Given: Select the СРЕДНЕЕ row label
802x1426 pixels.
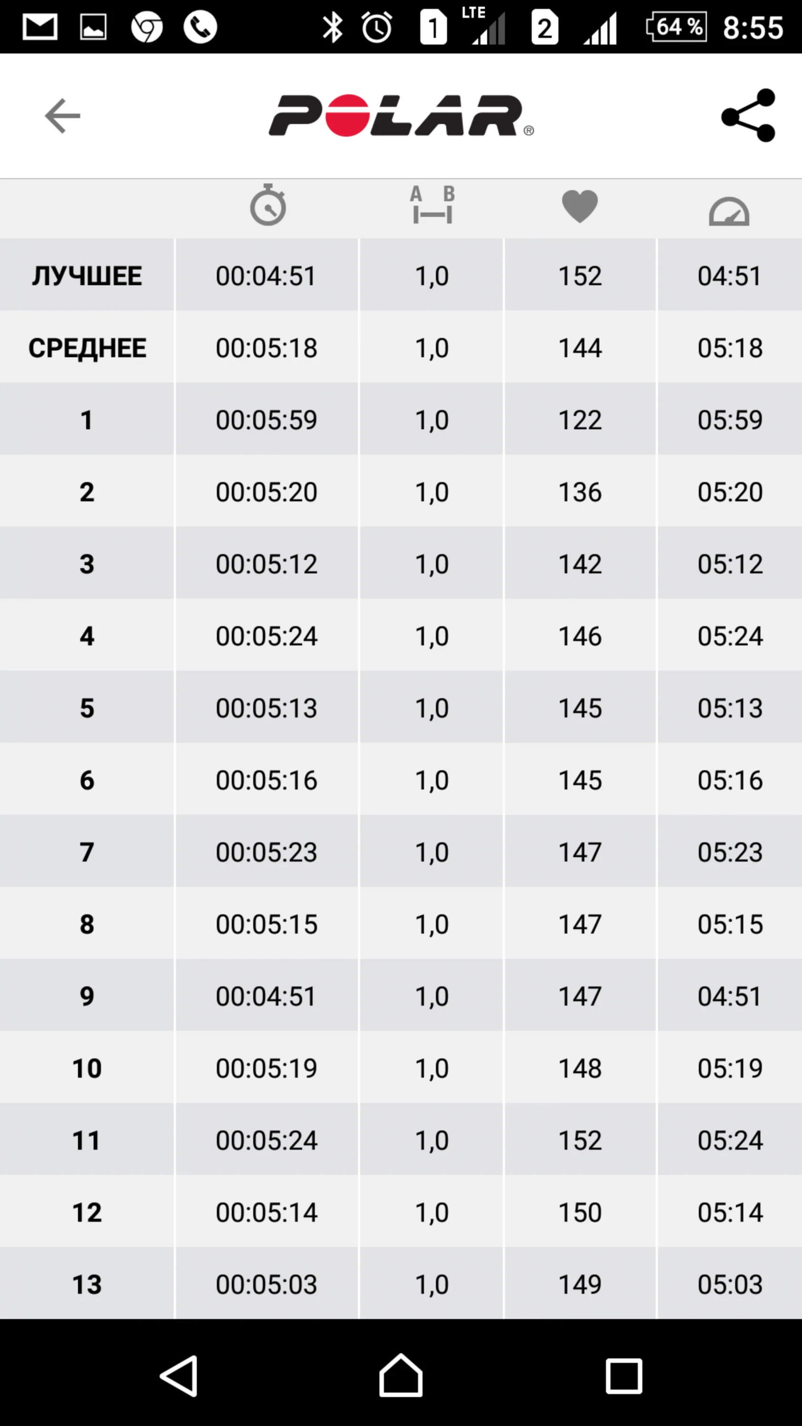Looking at the screenshot, I should tap(87, 347).
